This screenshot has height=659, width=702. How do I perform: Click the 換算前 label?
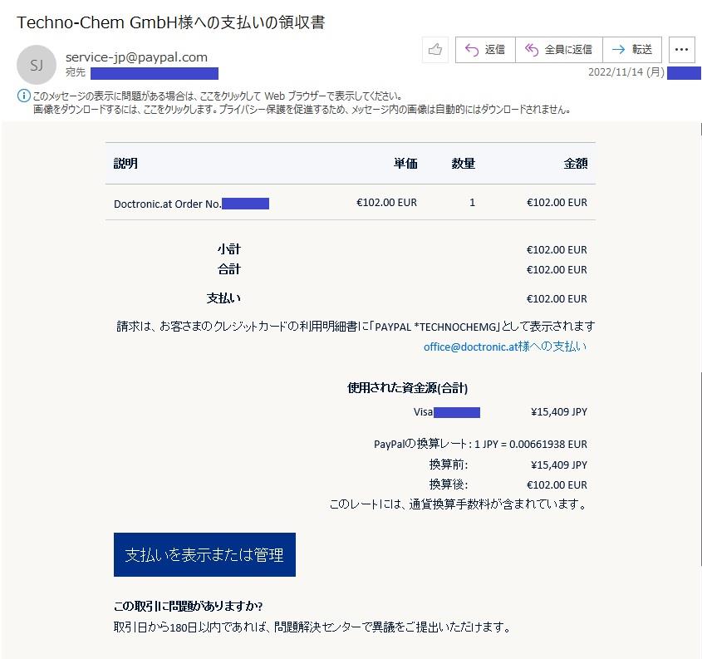(x=448, y=465)
